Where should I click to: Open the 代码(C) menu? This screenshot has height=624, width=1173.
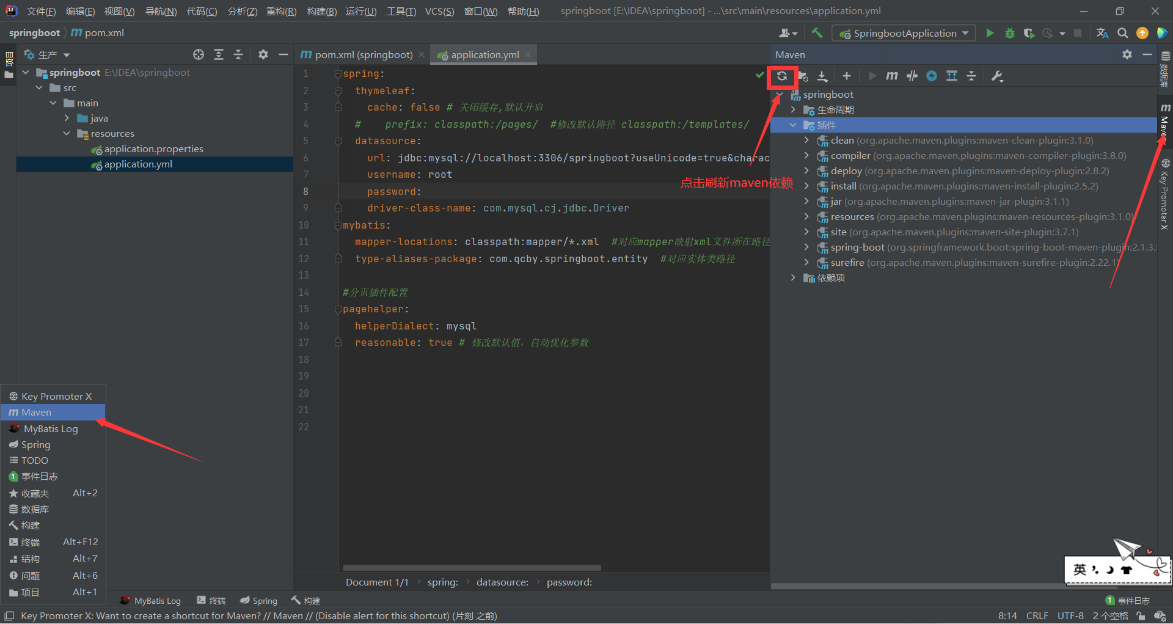202,11
